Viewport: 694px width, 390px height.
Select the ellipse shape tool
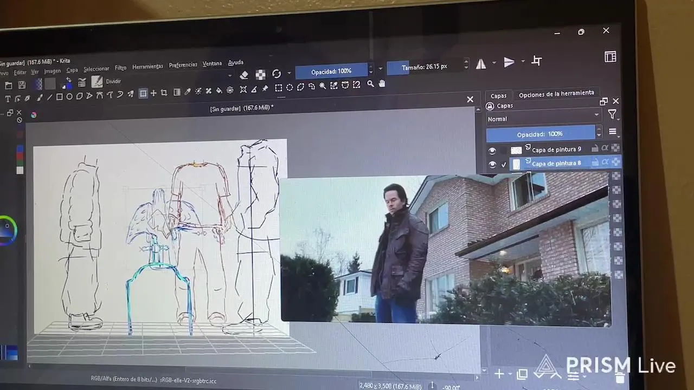[x=69, y=96]
